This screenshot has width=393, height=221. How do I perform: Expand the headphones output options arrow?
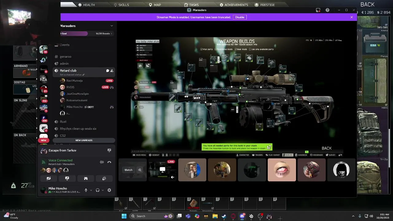click(x=103, y=190)
